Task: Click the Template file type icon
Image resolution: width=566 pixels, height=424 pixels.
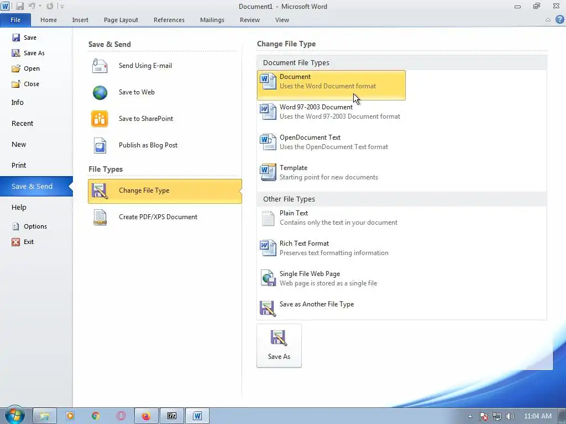Action: pyautogui.click(x=268, y=172)
